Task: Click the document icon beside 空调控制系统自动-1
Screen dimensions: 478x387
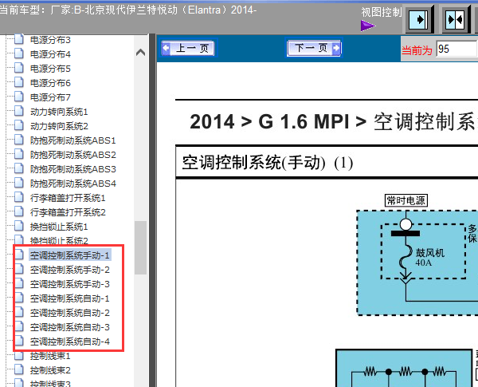Action: coord(19,298)
